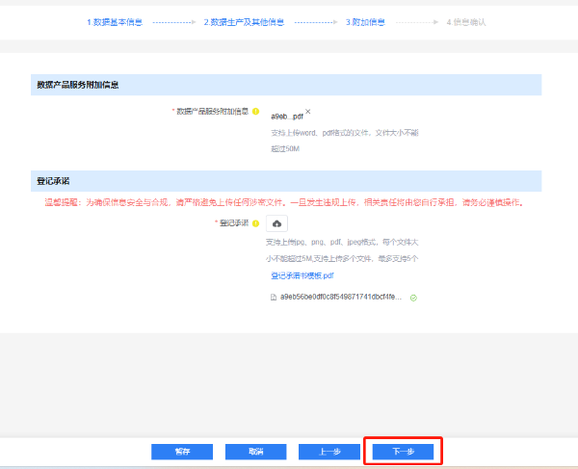Click the cloud upload icon for 登记承诺

pyautogui.click(x=277, y=223)
